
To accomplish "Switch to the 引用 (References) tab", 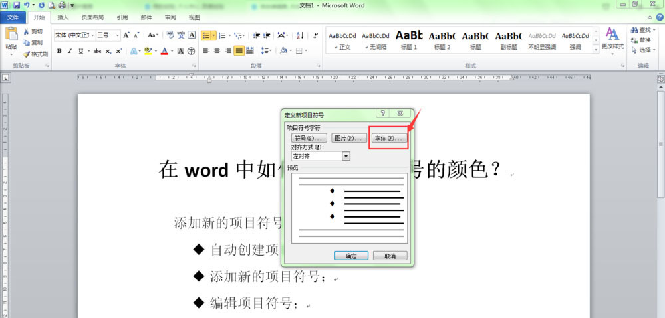I will 122,17.
